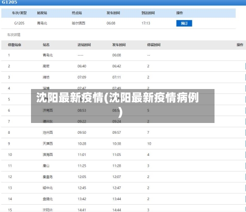Image resolution: width=246 pixels, height=212 pixels.
Task: Click arrival time 12:45
Action: point(82,188)
